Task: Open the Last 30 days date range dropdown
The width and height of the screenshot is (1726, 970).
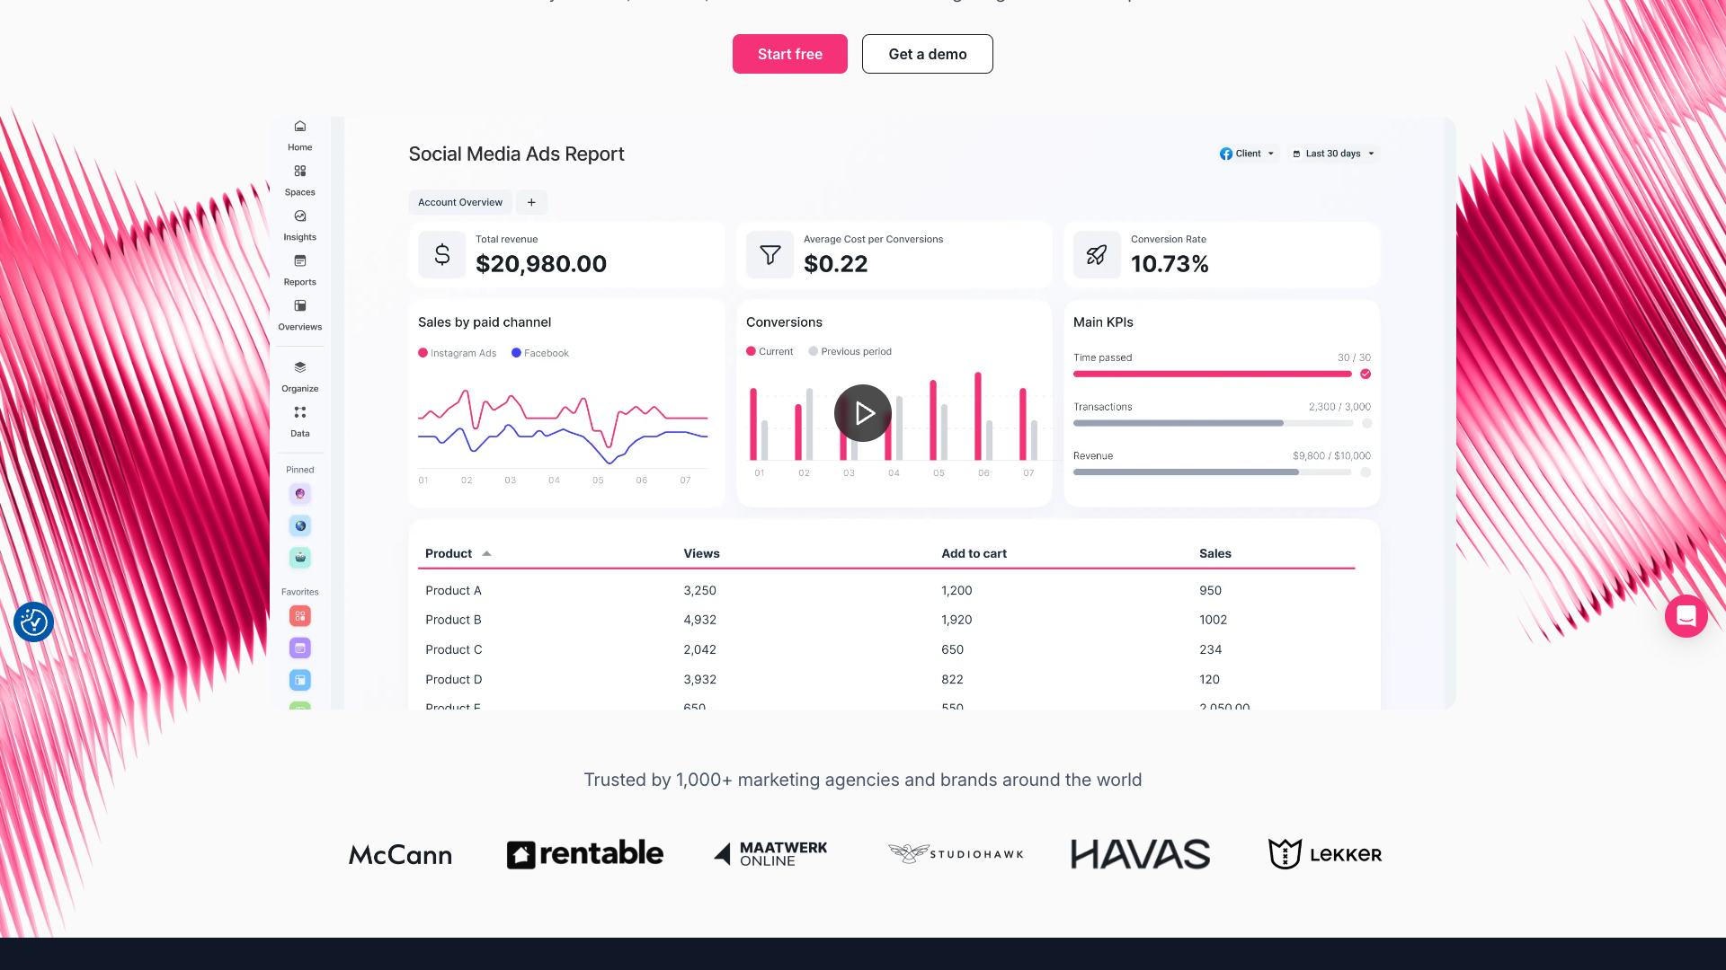Action: pos(1333,154)
